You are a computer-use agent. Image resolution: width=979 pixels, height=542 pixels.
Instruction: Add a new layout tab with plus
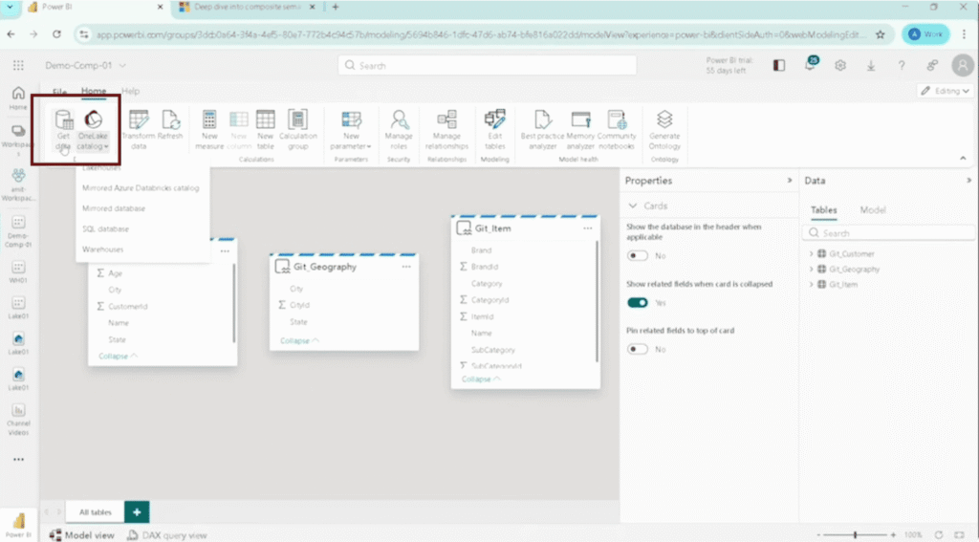pyautogui.click(x=137, y=512)
